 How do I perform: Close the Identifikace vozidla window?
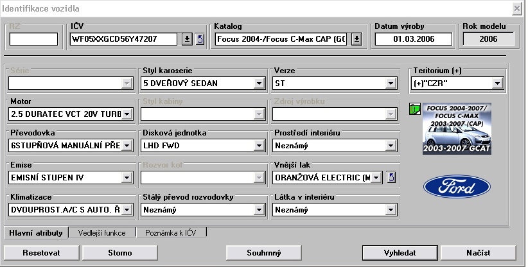point(517,8)
